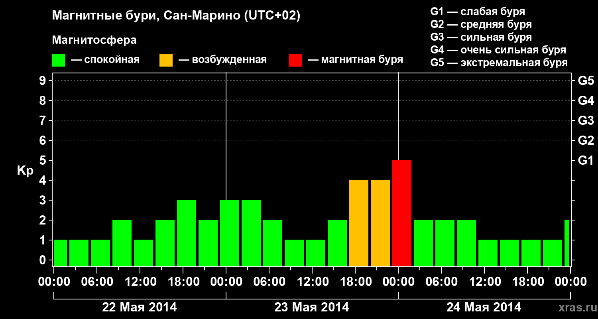Select the Kp 3 bar at 18:00 on 22 May
Screen dimensions: 598x319
tap(187, 233)
